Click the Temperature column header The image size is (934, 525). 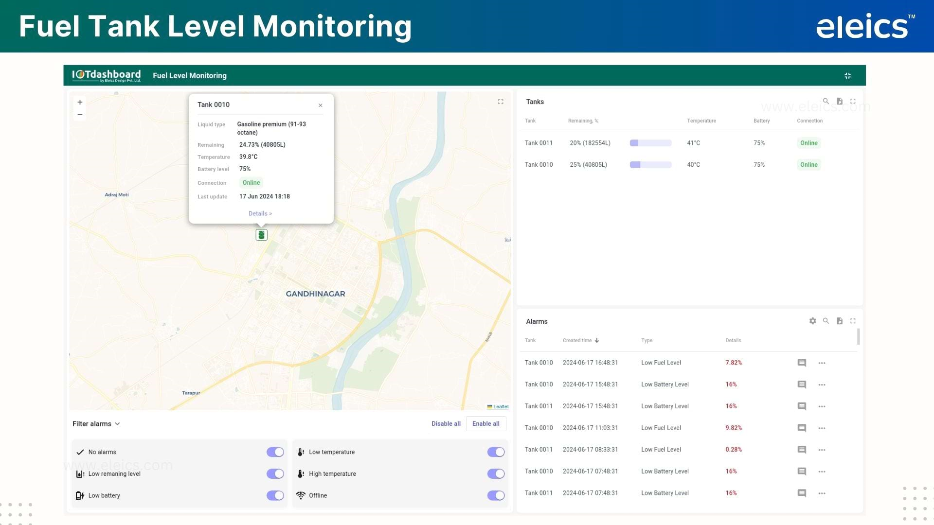coord(701,121)
